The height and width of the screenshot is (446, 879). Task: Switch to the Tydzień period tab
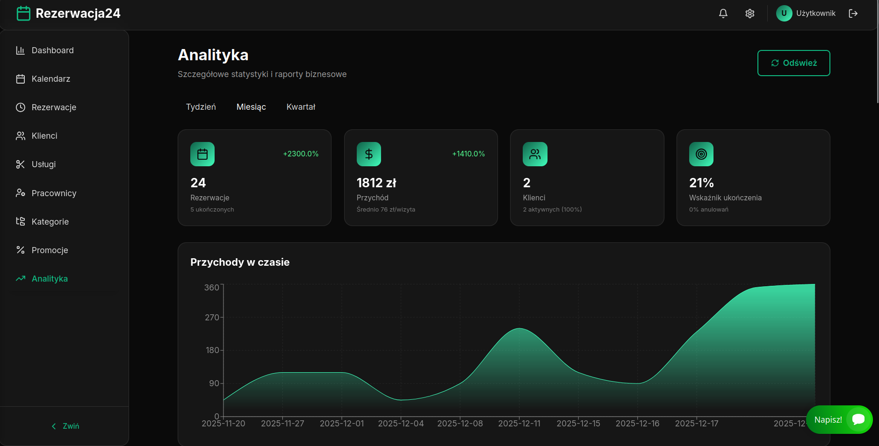coord(201,107)
